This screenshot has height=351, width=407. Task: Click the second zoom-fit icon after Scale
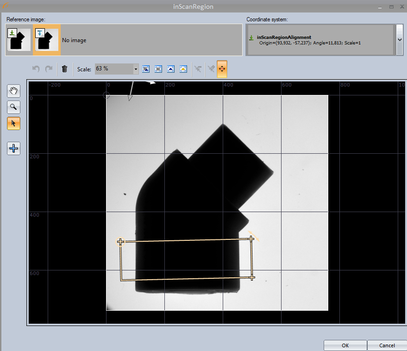[158, 69]
